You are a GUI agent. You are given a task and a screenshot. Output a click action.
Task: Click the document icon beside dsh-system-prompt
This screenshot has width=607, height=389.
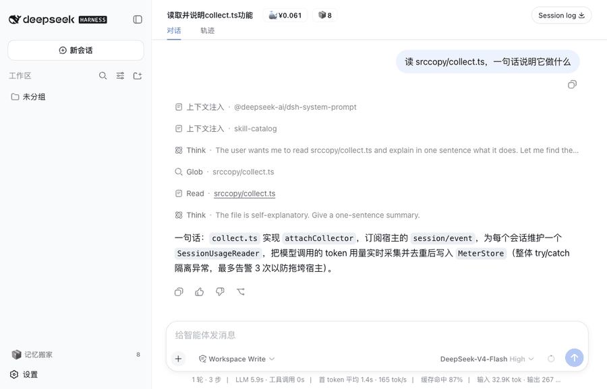click(179, 107)
